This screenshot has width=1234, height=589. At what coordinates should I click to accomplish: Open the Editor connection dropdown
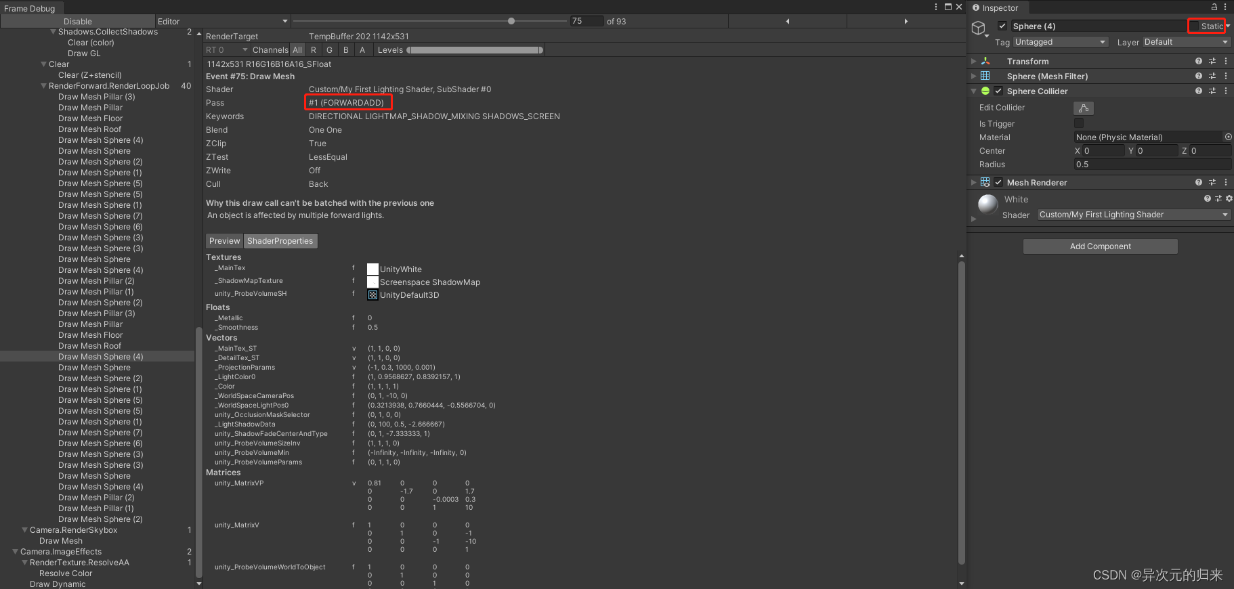point(222,21)
